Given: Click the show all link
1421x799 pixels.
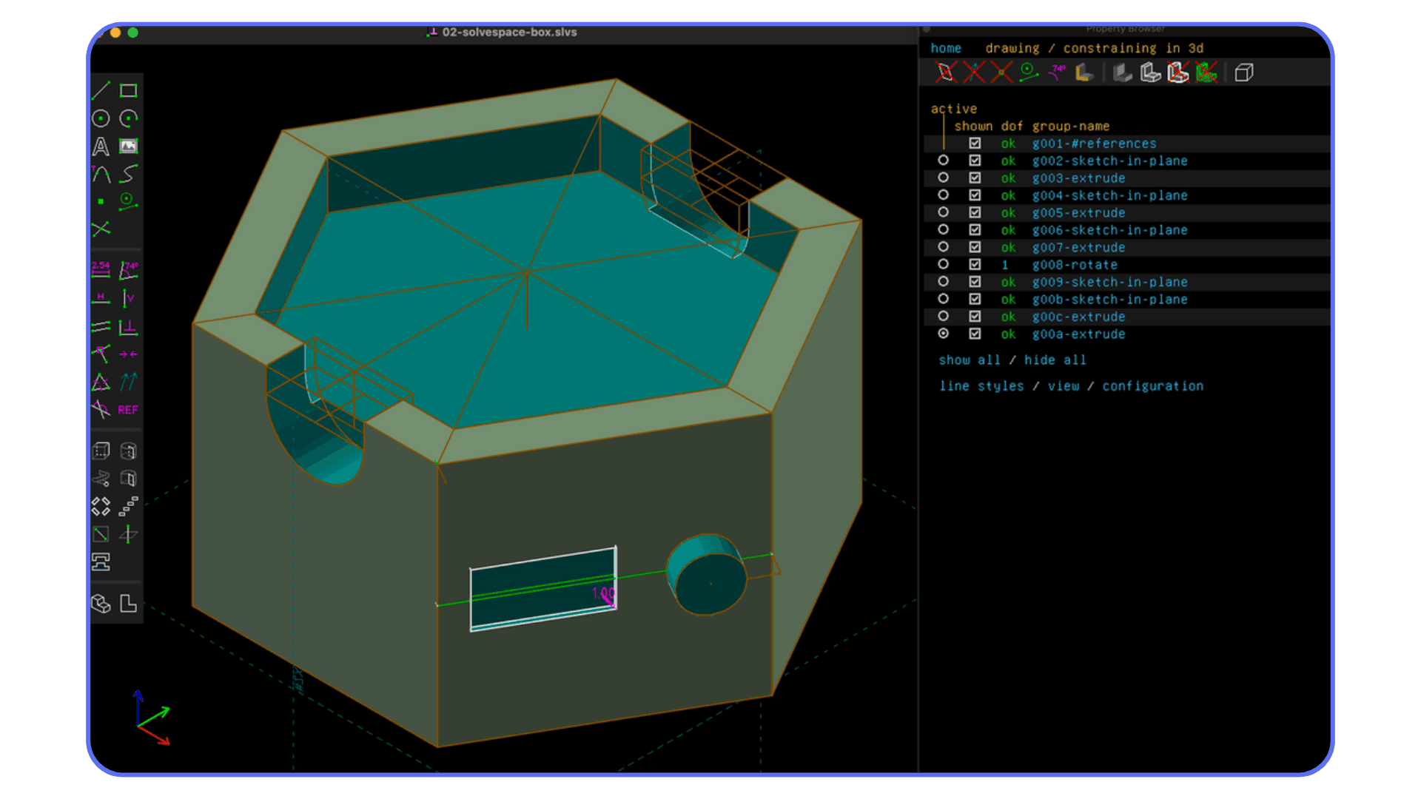Looking at the screenshot, I should pos(969,360).
